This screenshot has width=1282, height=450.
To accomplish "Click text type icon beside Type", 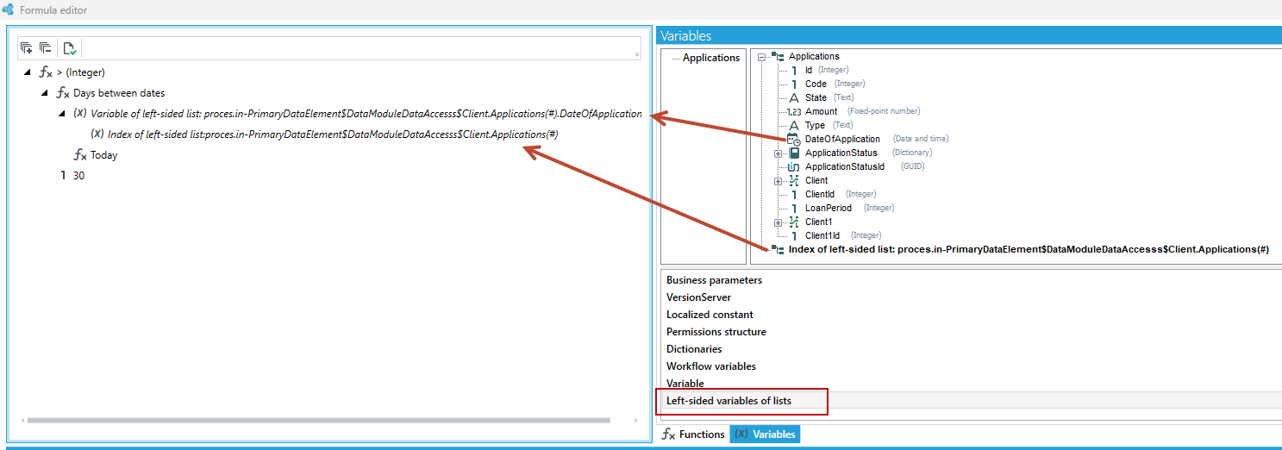I will coord(794,126).
